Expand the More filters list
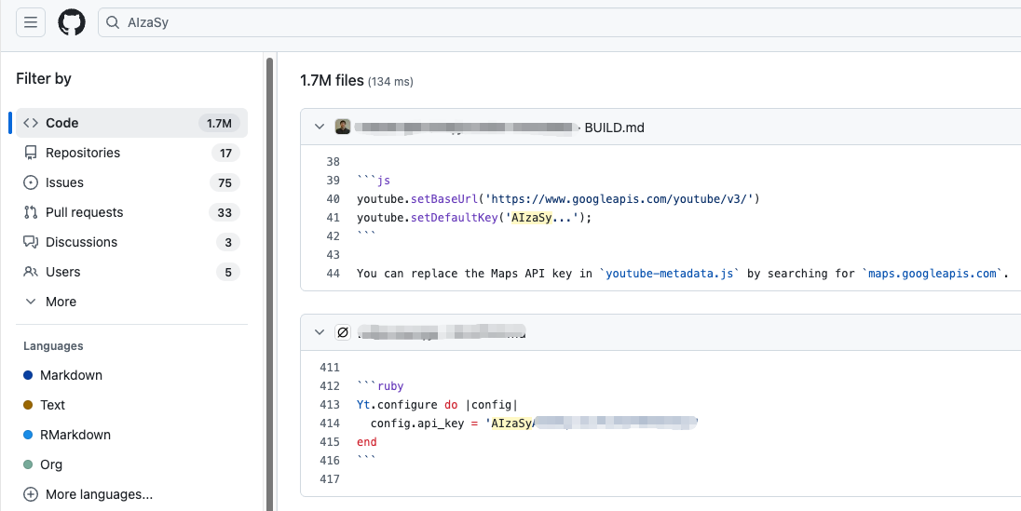1021x511 pixels. click(61, 302)
